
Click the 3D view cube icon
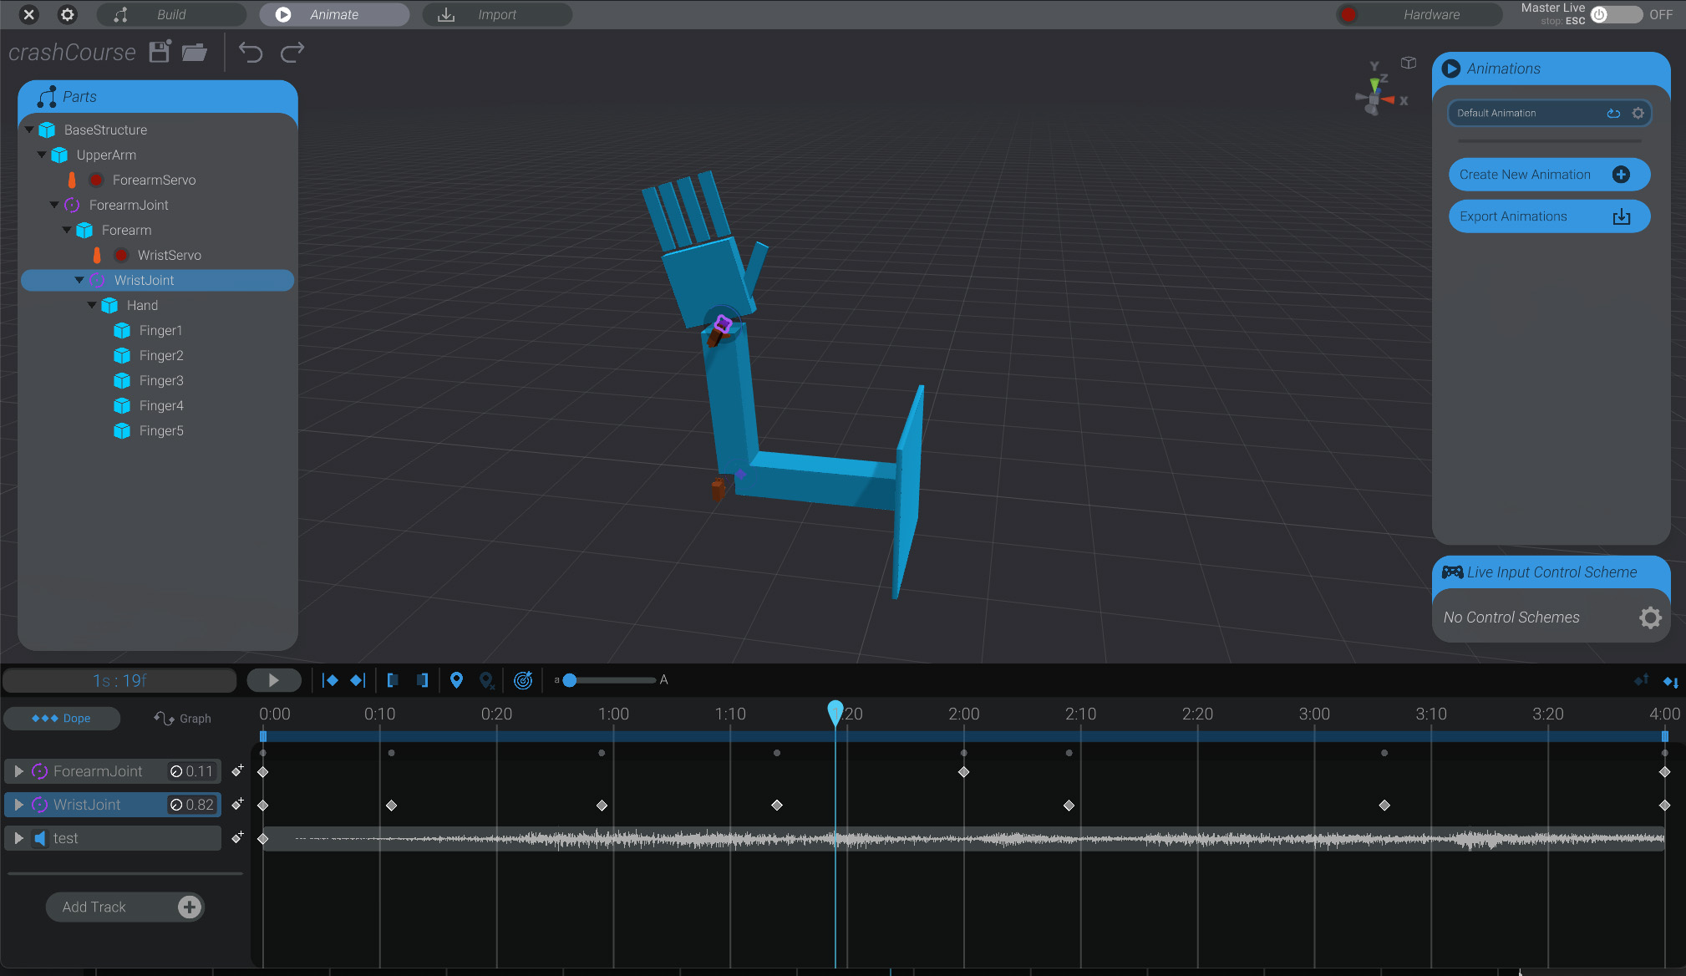[1409, 63]
